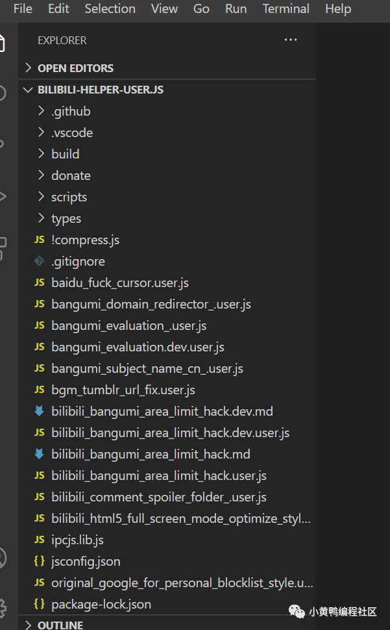Expand the .github folder
This screenshot has width=390, height=630.
167,111
